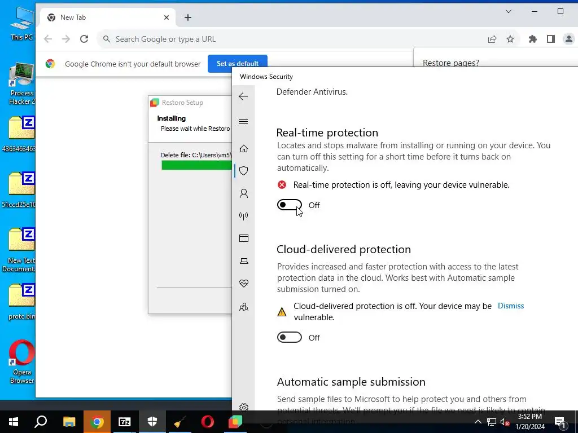Open taskbar search

[x=41, y=422]
